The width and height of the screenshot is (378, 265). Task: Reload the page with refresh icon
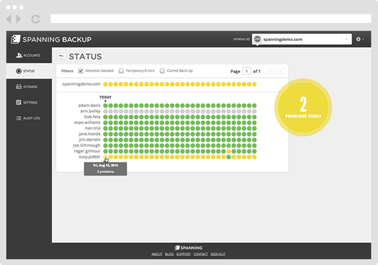coord(36,19)
